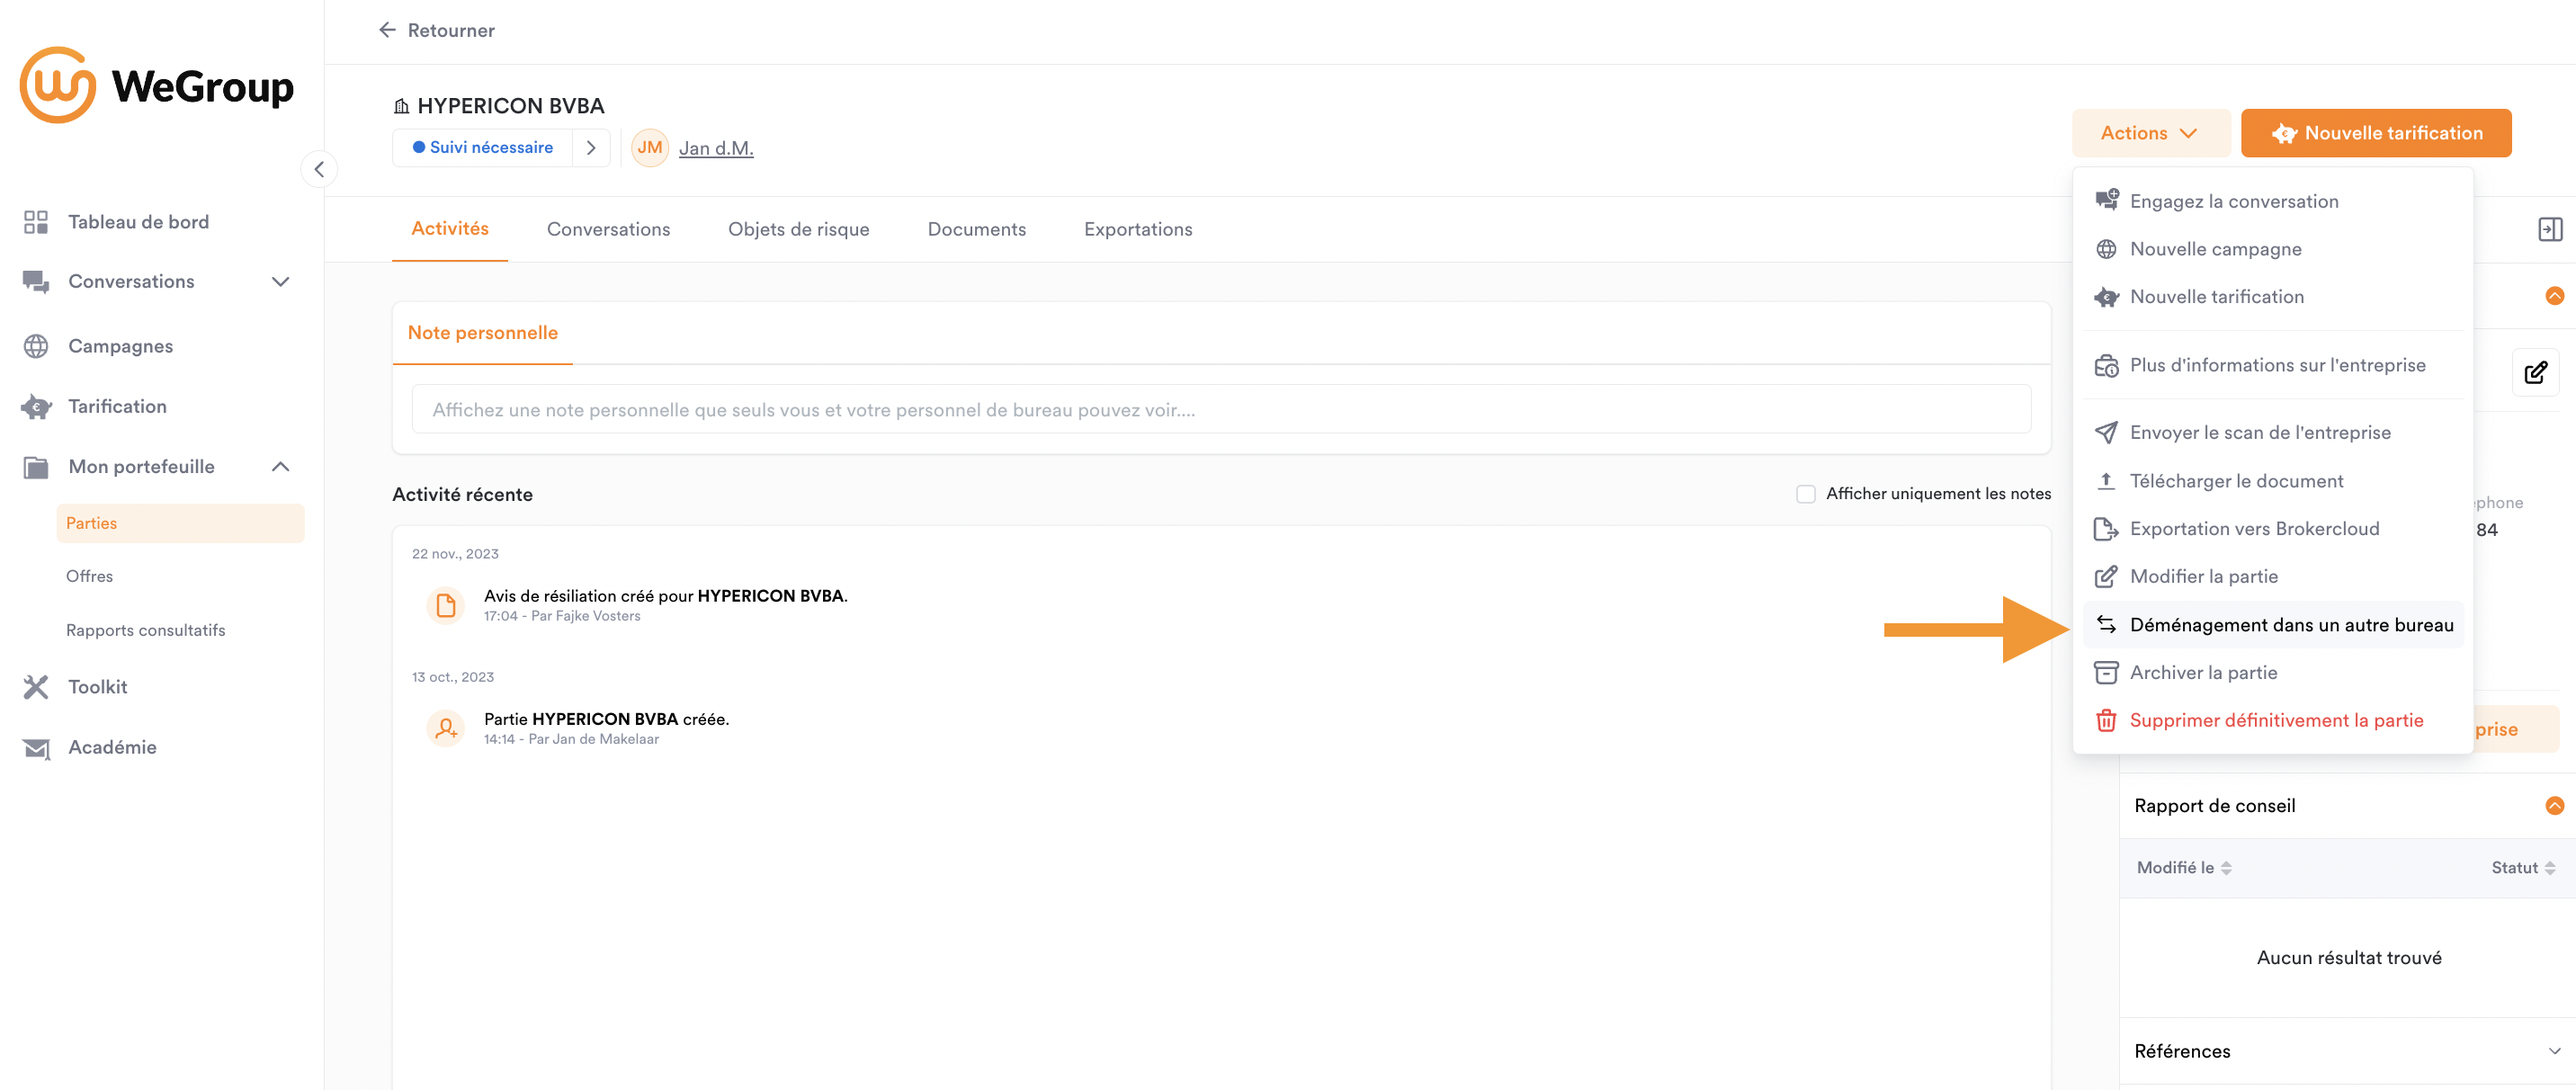Click the orange Nouvelle tarification button

tap(2376, 134)
